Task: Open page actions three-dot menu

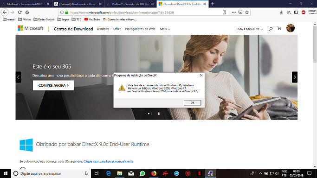Action: coord(234,13)
